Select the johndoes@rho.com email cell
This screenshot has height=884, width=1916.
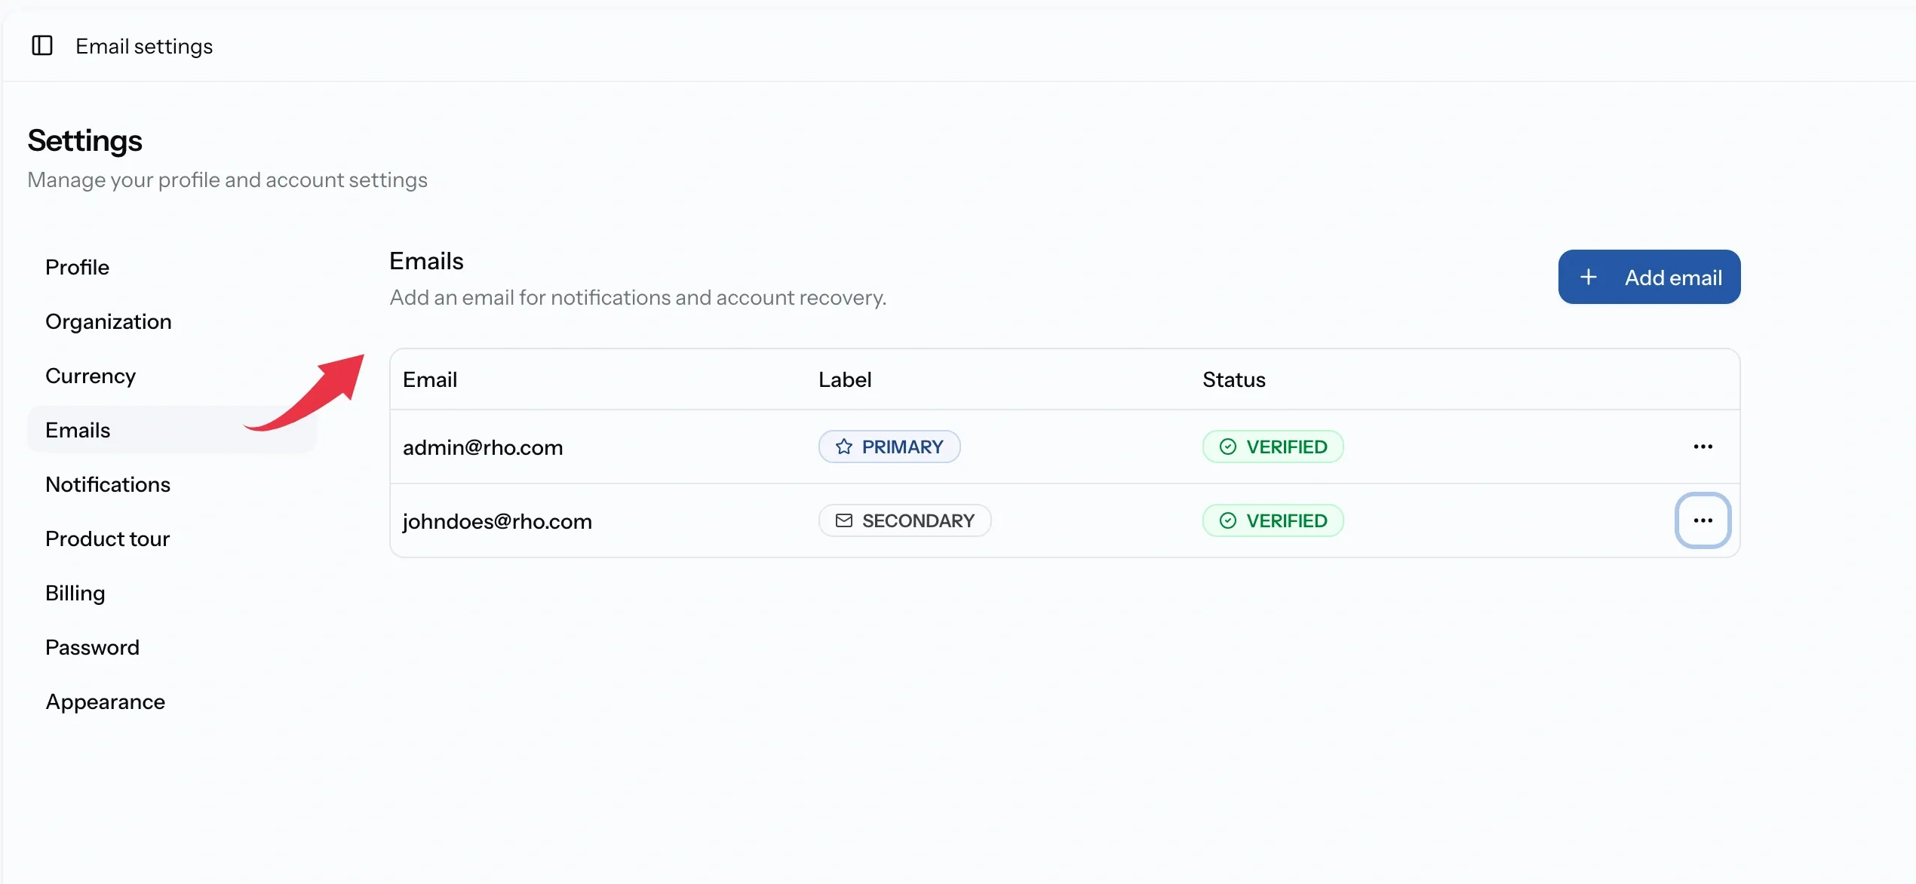[497, 521]
